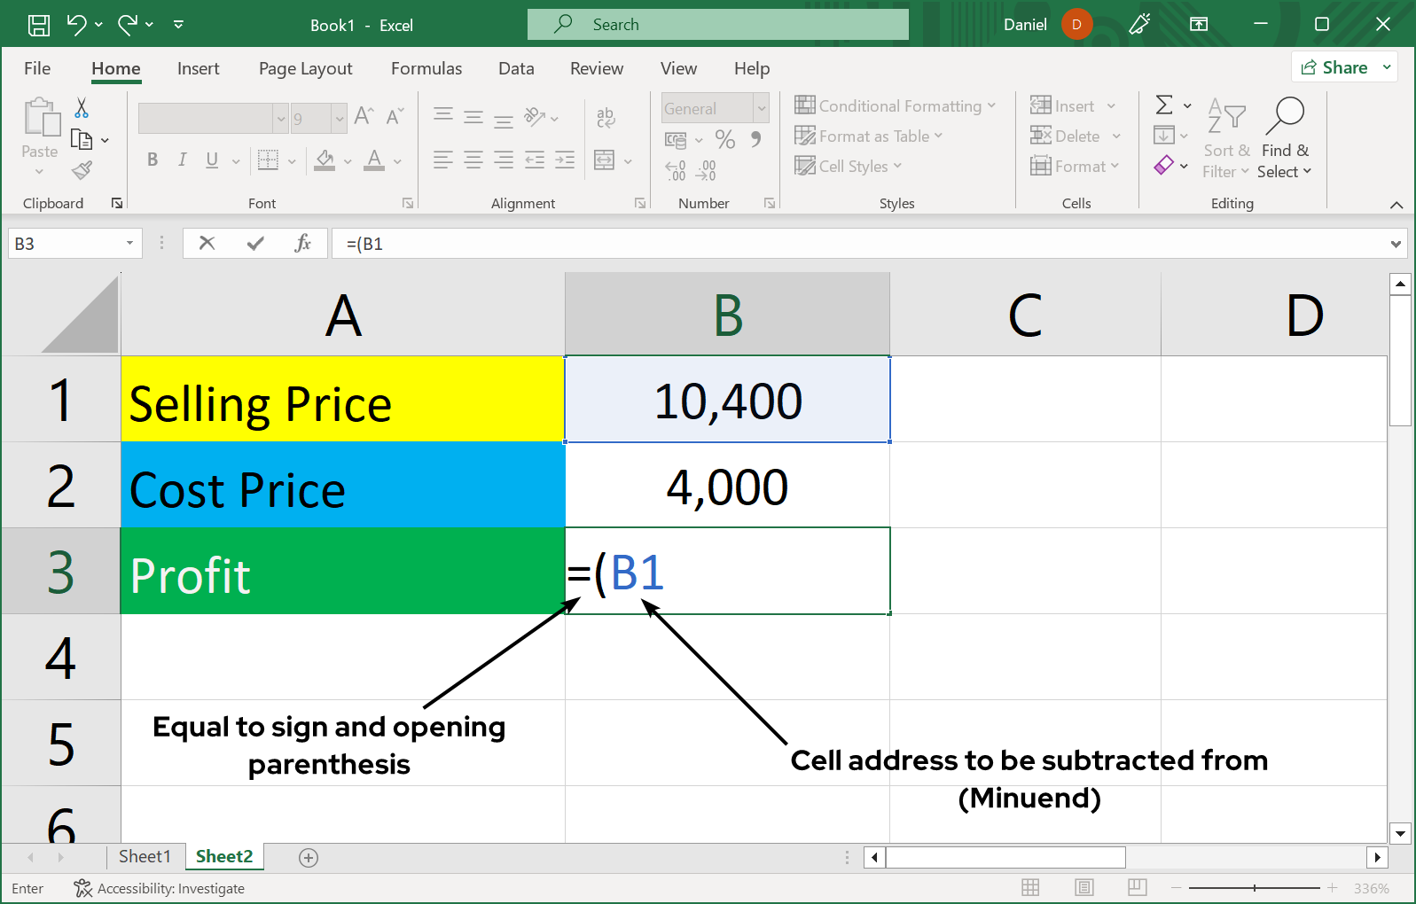The width and height of the screenshot is (1416, 904).
Task: Apply Comma Style format
Action: [x=755, y=139]
